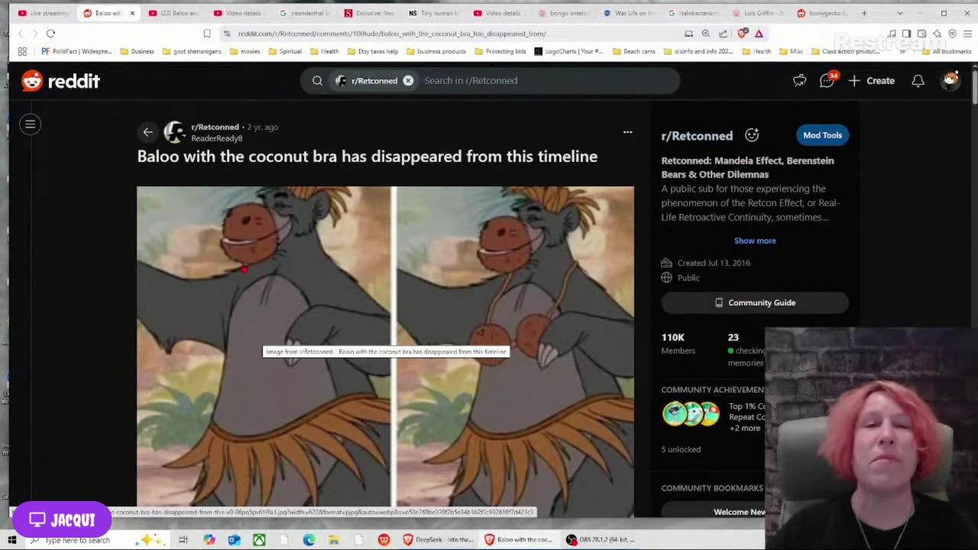Expand the tab search dropdown arrow
The image size is (978, 550).
900,13
